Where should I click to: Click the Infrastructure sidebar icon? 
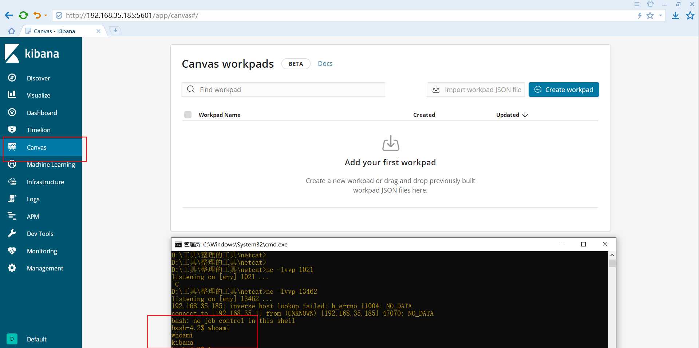pos(12,182)
